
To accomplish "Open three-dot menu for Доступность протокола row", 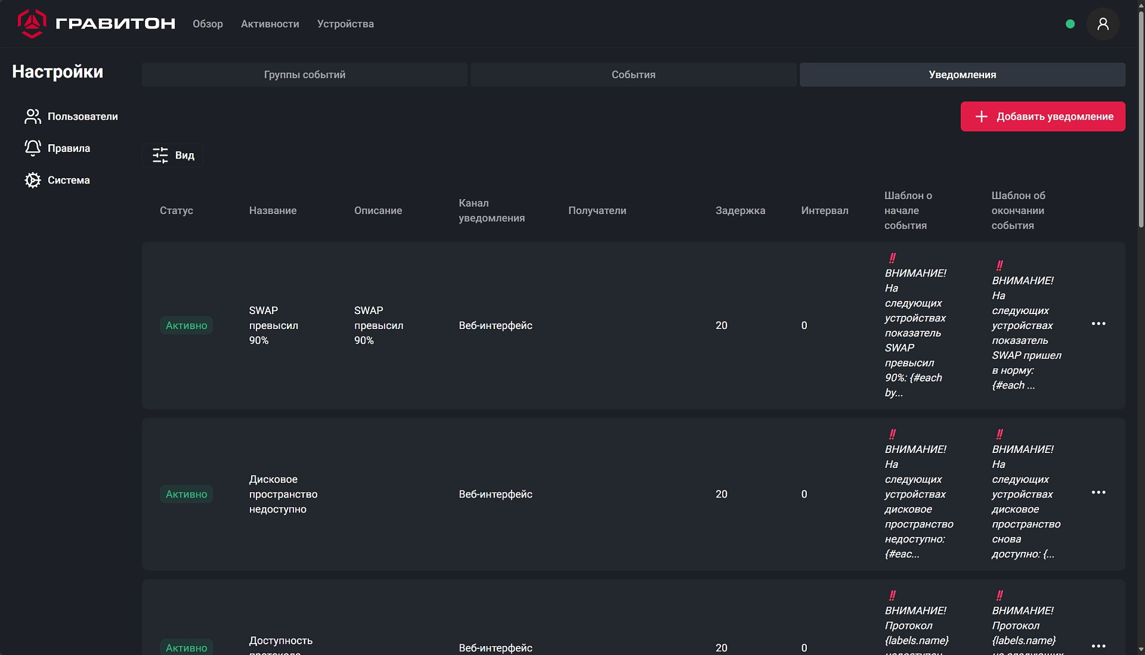I will click(x=1098, y=646).
